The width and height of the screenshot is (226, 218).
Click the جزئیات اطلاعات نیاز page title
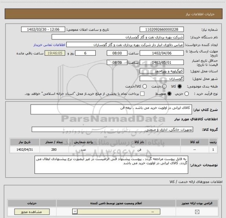point(200,14)
